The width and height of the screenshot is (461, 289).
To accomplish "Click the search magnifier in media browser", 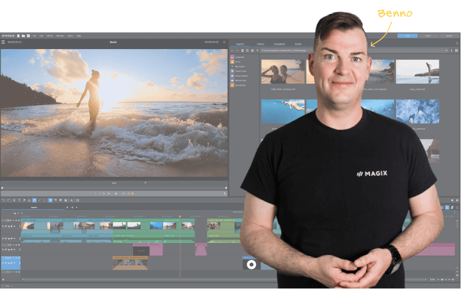I will [x=247, y=51].
